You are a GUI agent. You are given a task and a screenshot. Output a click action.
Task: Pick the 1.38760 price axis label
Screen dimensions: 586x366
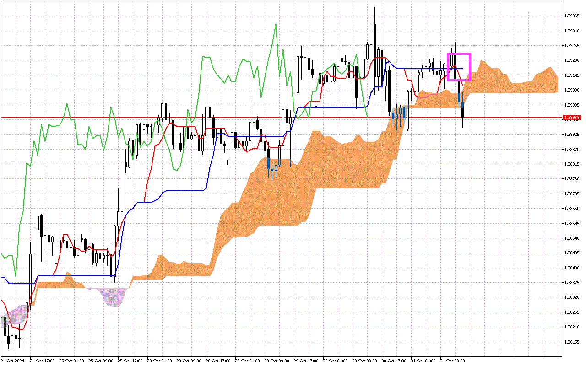pyautogui.click(x=572, y=179)
